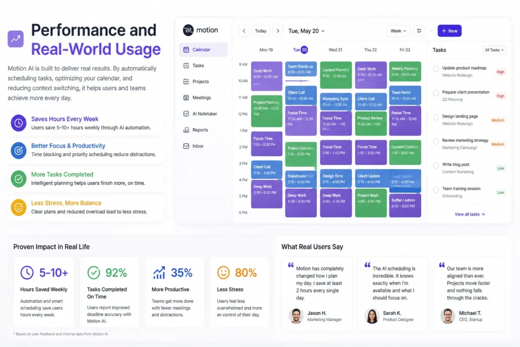The height and width of the screenshot is (347, 520).
Task: Check off Write blog post task
Action: (436, 166)
